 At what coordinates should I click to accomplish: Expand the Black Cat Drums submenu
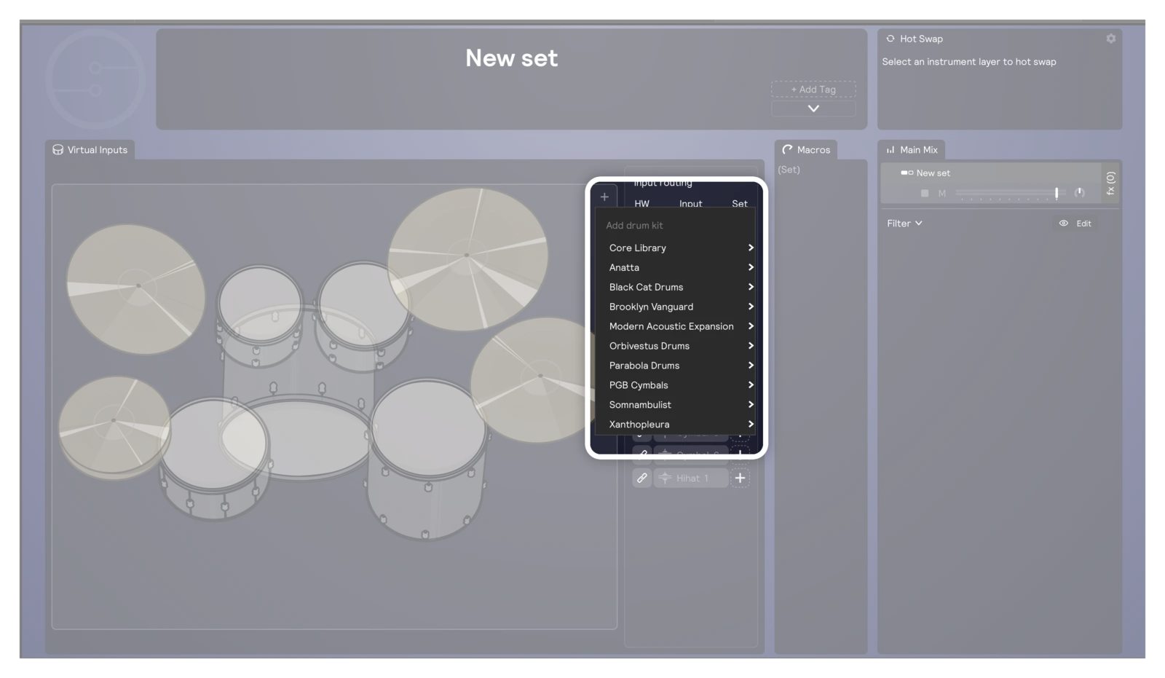point(676,287)
